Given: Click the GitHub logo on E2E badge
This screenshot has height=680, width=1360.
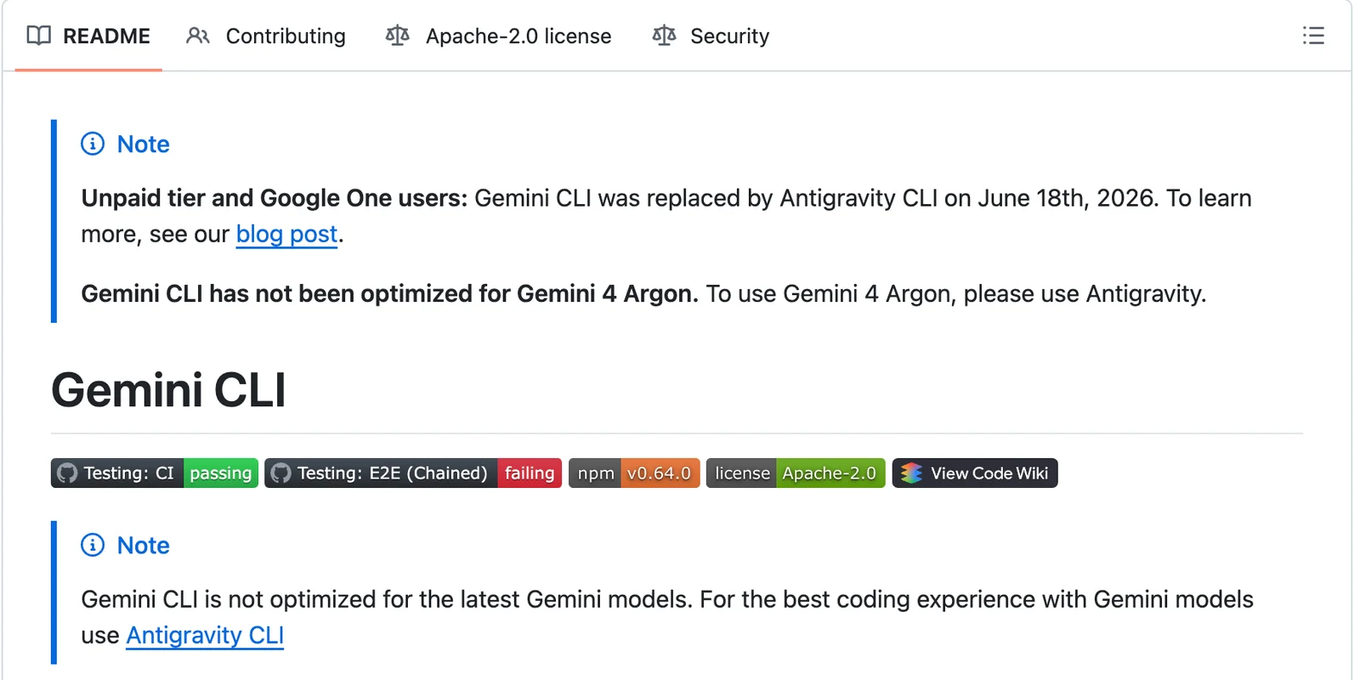Looking at the screenshot, I should pyautogui.click(x=280, y=473).
